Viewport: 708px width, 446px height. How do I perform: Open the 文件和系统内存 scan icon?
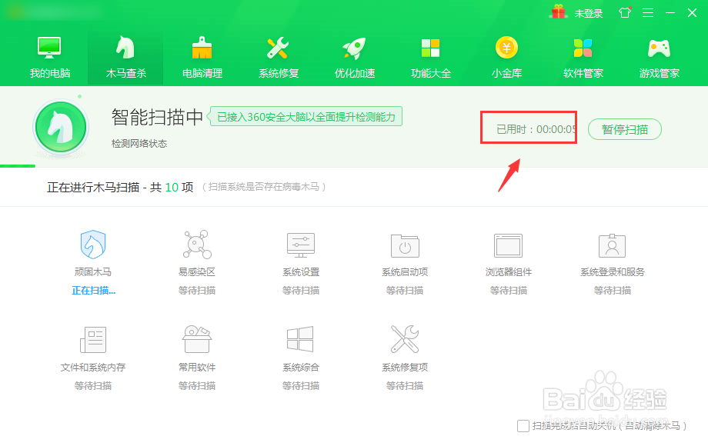pyautogui.click(x=92, y=341)
